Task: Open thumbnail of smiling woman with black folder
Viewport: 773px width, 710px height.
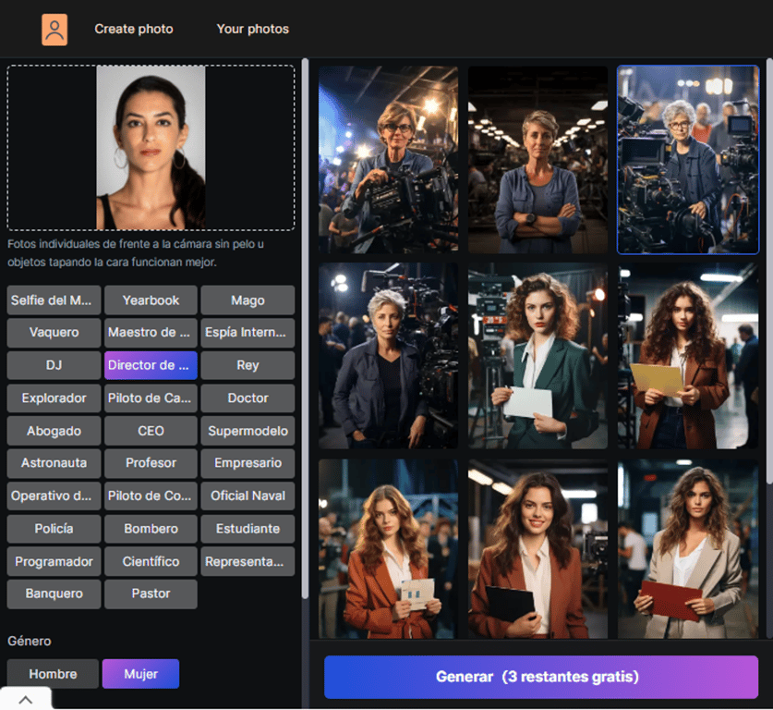Action: click(x=537, y=549)
